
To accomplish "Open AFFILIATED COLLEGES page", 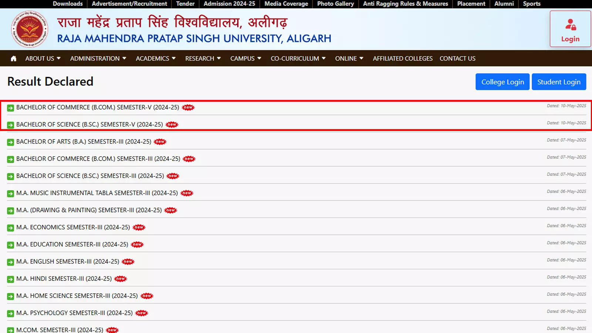I will coord(403,58).
